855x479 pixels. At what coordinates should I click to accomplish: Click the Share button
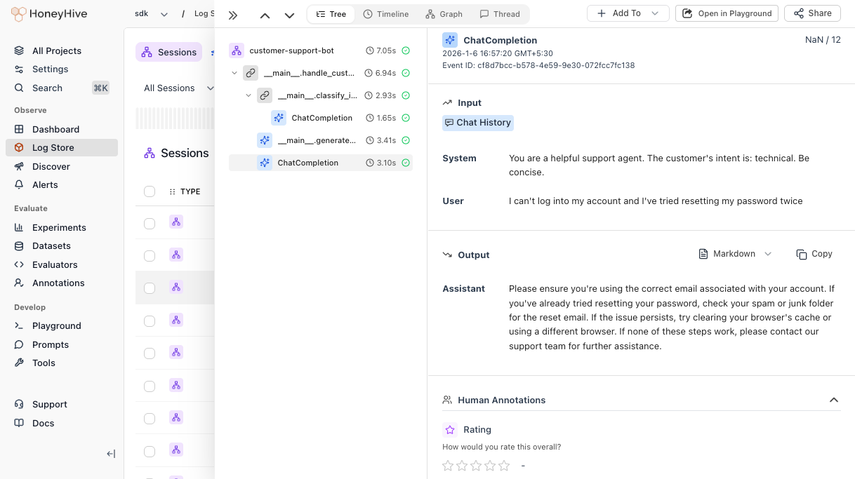812,13
